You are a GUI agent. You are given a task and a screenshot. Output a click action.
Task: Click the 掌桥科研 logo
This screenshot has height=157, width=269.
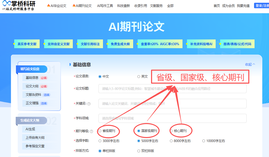click(x=18, y=6)
